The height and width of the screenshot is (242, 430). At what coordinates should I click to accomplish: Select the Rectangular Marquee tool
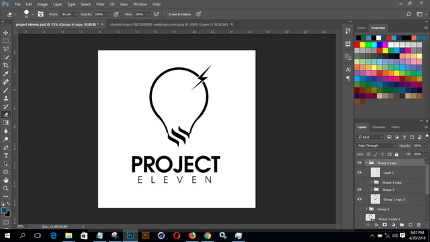[x=6, y=41]
